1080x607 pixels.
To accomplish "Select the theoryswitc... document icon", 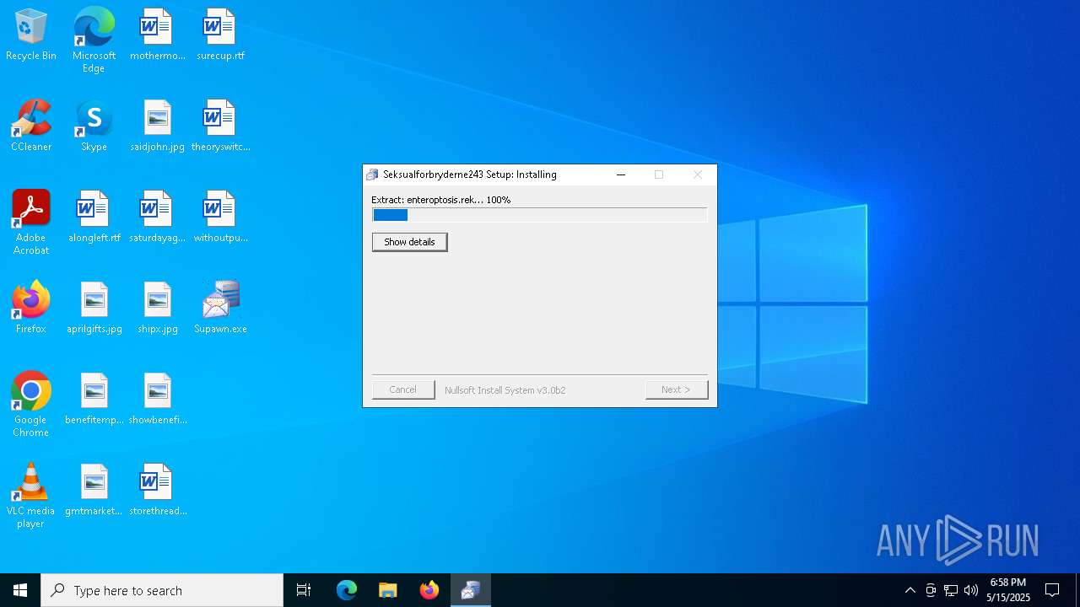I will (220, 126).
